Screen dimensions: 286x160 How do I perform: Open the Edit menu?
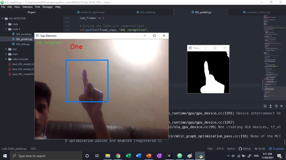click(10, 7)
